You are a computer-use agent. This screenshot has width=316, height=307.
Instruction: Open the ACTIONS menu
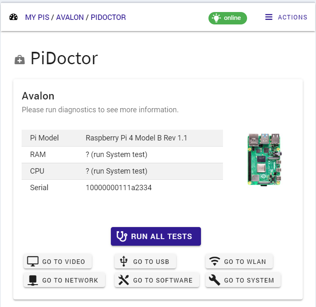point(286,17)
